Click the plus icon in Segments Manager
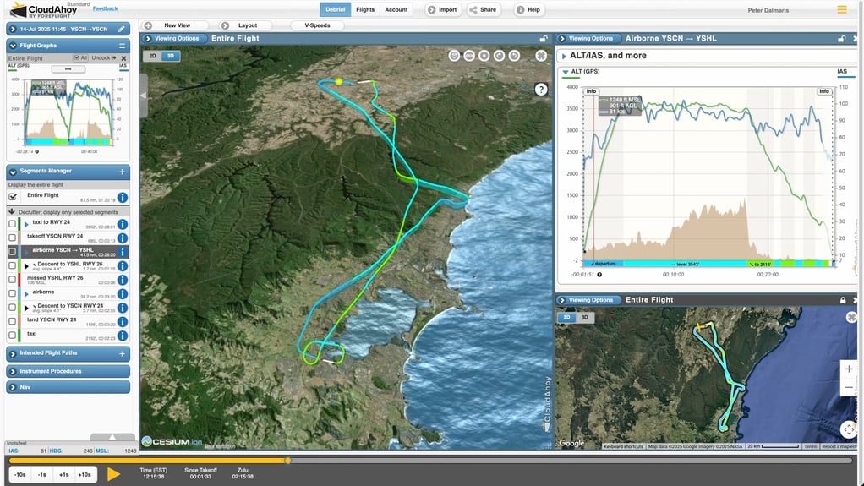864x486 pixels. coord(122,172)
